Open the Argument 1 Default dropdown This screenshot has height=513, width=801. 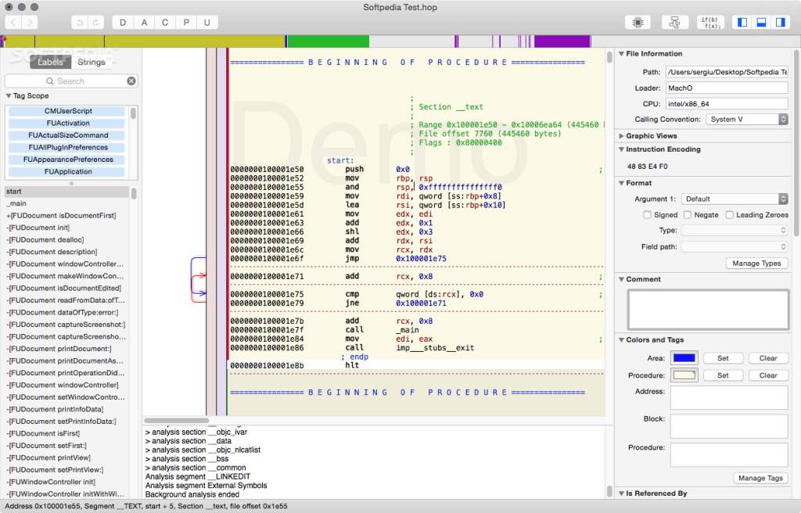735,199
